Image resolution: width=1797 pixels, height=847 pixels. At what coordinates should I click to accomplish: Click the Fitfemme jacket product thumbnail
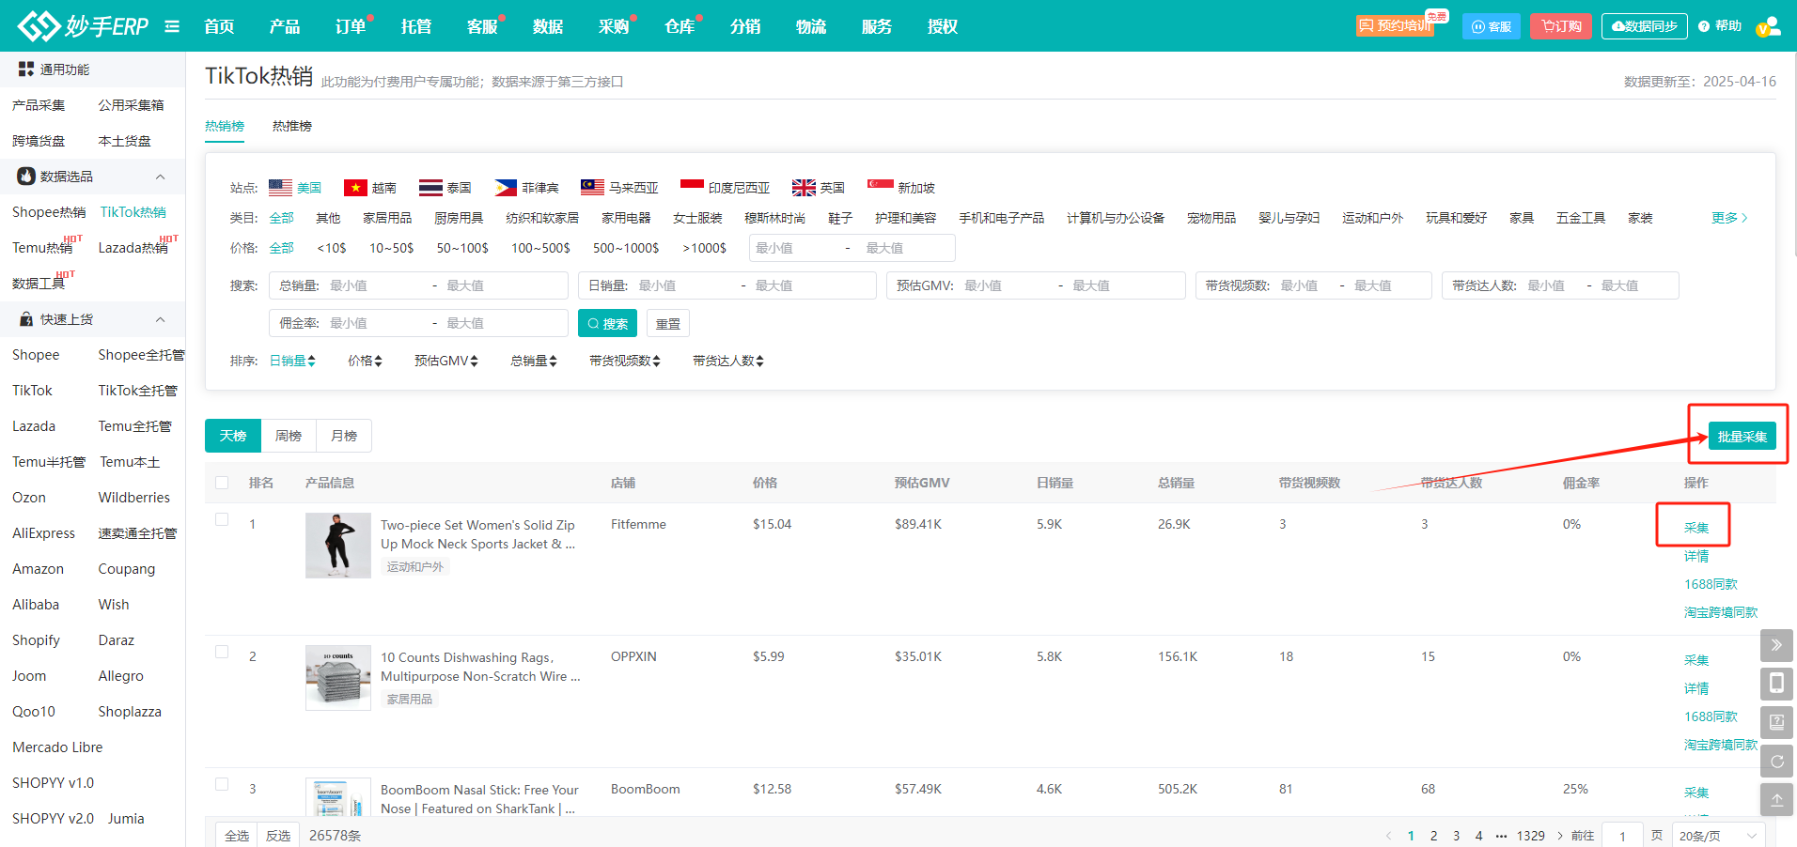(x=338, y=546)
